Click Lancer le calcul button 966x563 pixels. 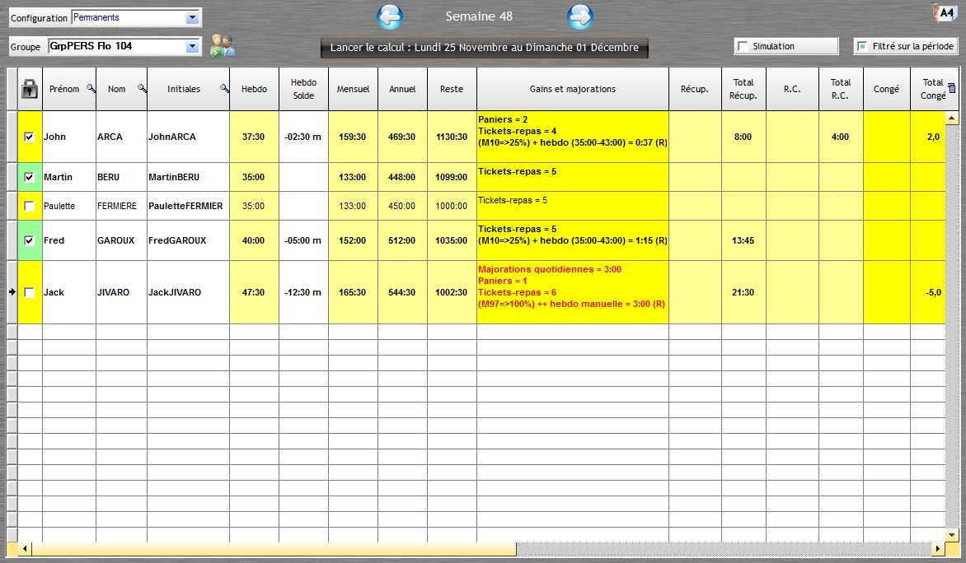[484, 48]
